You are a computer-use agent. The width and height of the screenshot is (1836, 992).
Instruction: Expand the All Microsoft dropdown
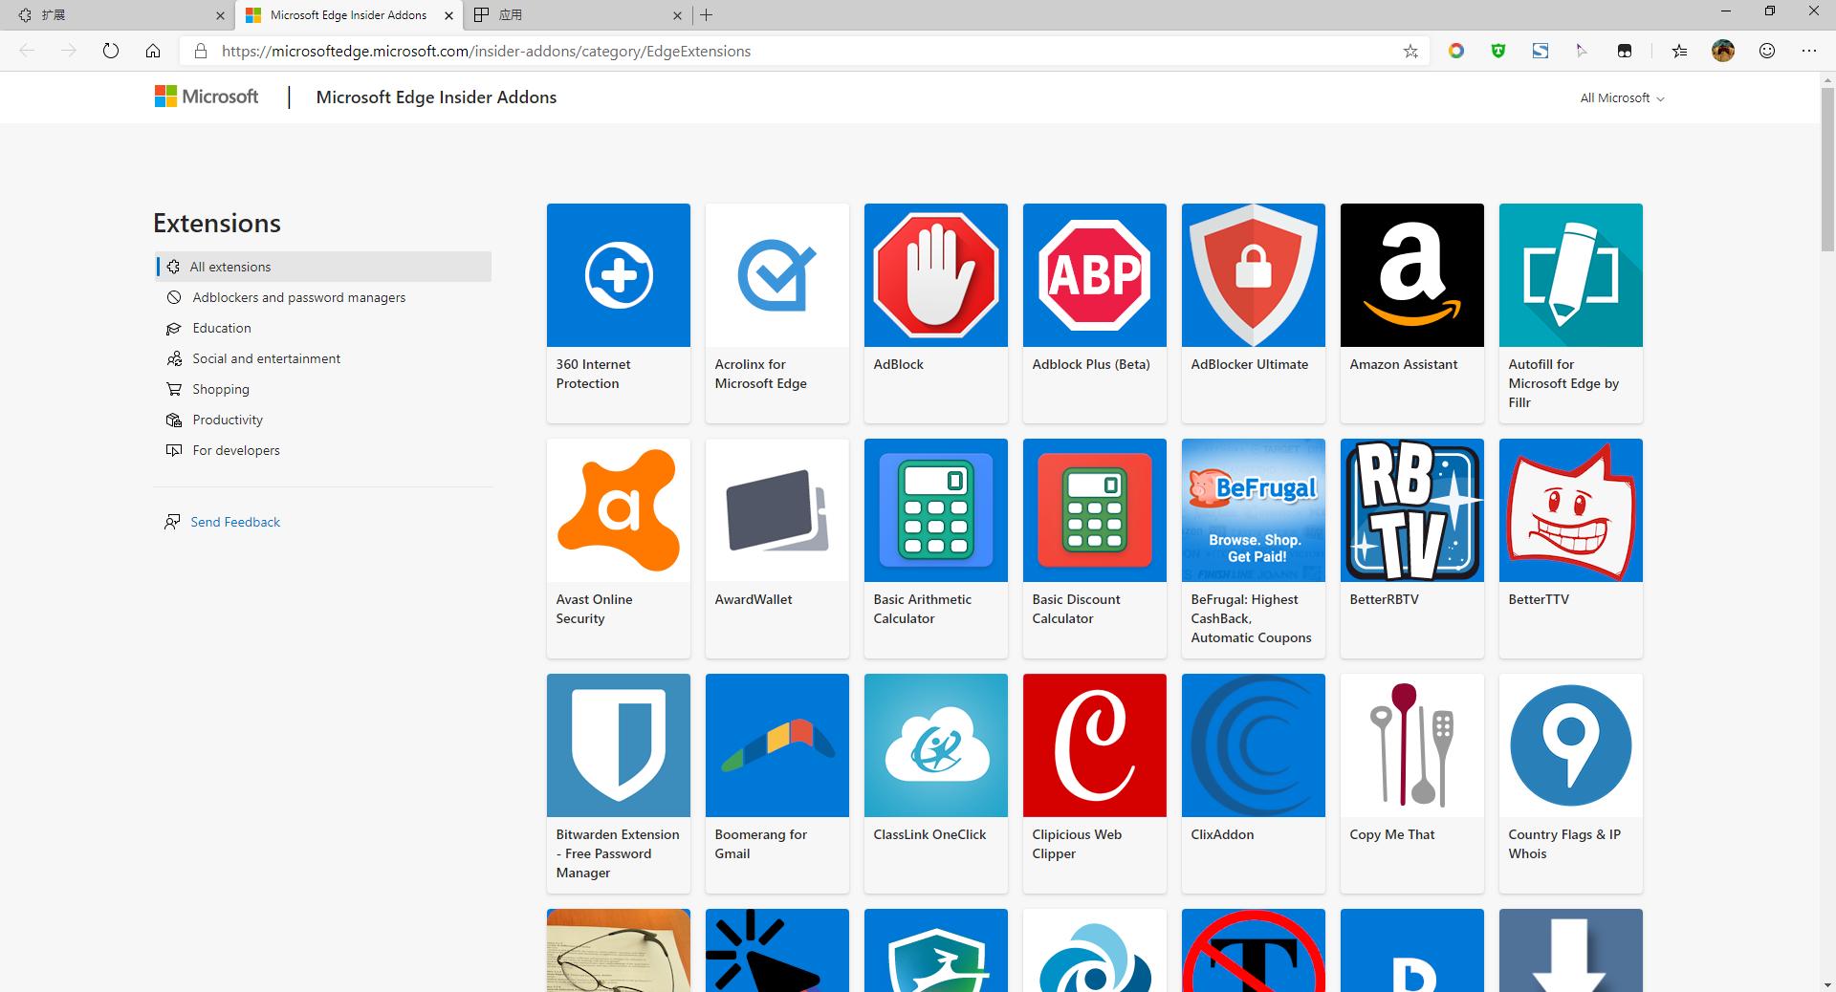[x=1622, y=97]
